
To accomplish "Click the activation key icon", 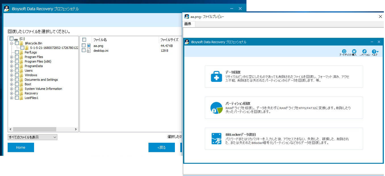I will pyautogui.click(x=365, y=51).
